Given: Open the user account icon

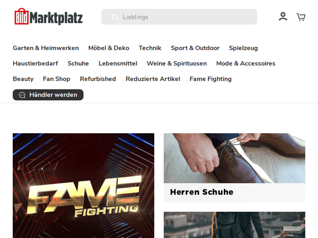Looking at the screenshot, I should coord(283,16).
